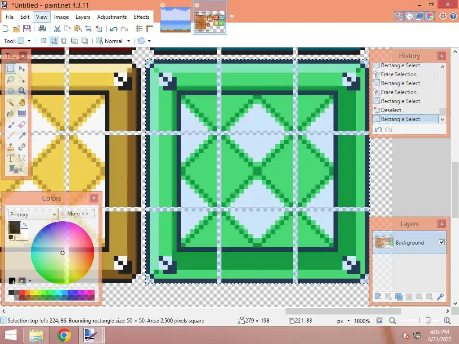Screen dimensions: 459x344
Task: Set selection mode to Replace
Action: (43, 41)
